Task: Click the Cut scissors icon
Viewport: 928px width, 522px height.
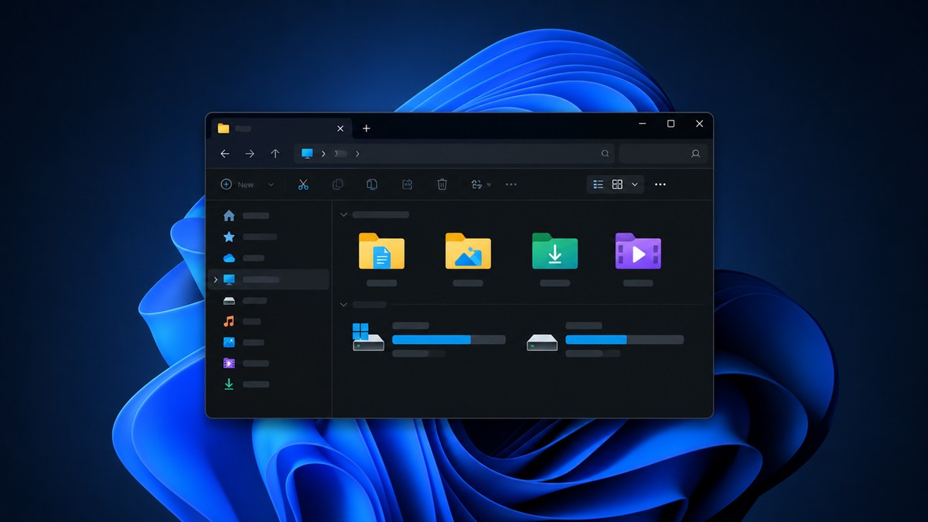Action: [303, 184]
